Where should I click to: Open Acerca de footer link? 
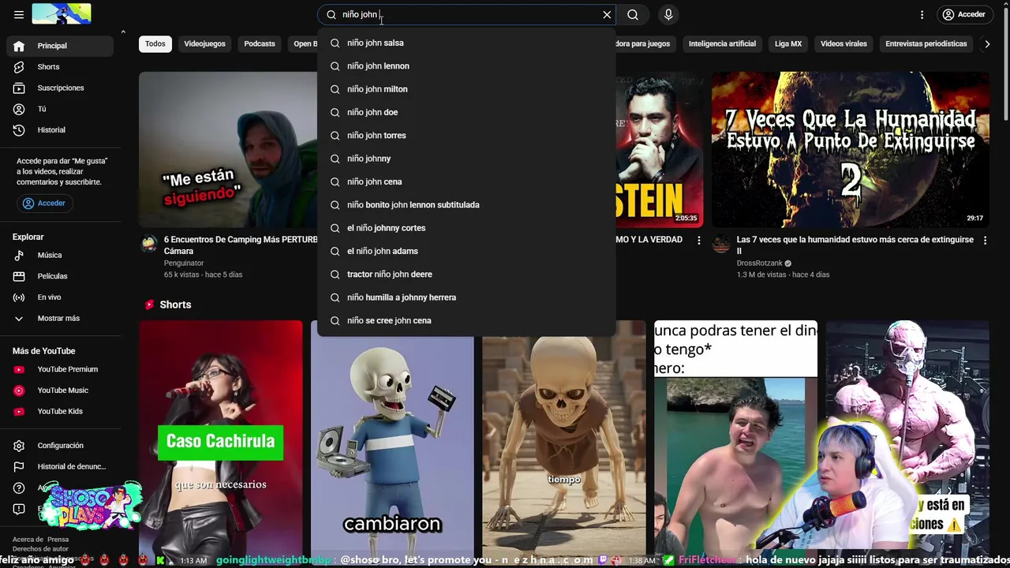coord(28,540)
